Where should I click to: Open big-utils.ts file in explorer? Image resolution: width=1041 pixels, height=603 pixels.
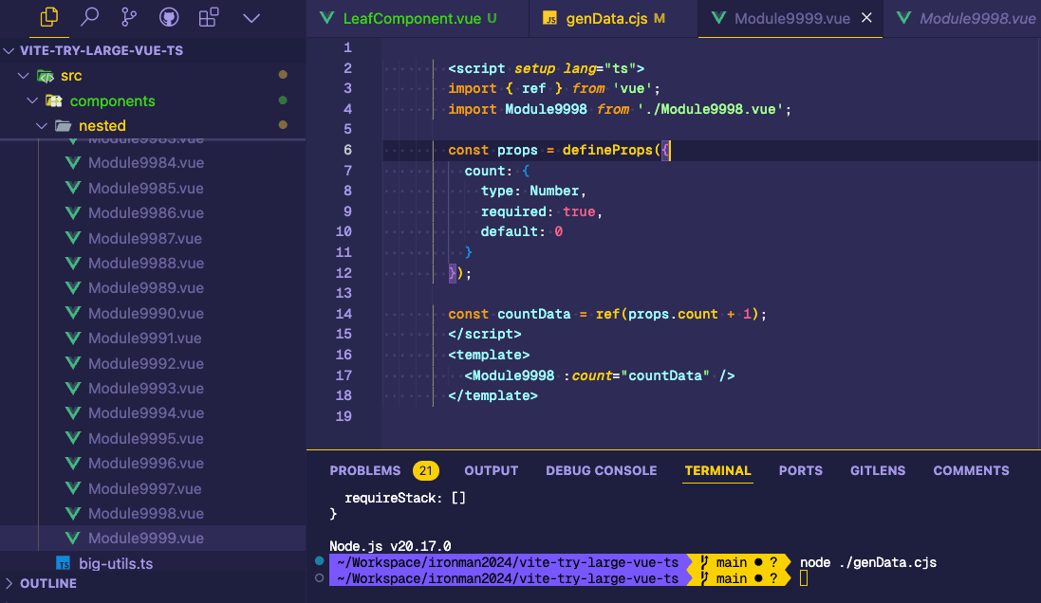116,563
